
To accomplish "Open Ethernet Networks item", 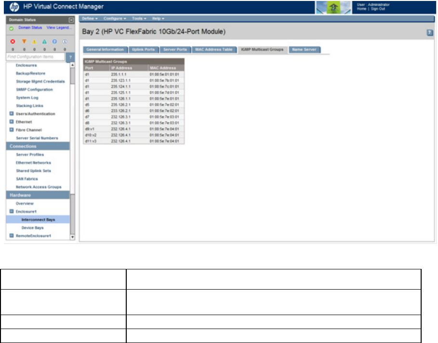I will pos(33,163).
